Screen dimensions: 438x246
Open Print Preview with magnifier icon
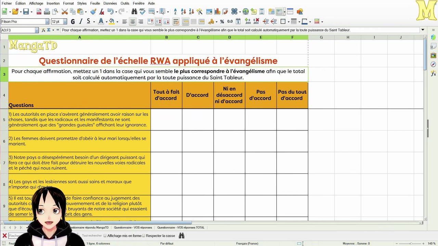point(55,12)
